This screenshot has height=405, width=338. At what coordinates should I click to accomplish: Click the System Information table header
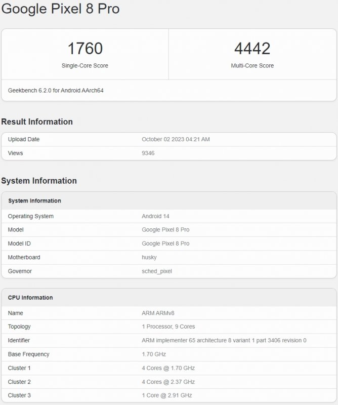click(34, 201)
